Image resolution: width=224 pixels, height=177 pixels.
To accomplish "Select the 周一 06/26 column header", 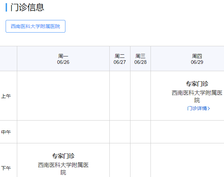I will (x=63, y=59).
